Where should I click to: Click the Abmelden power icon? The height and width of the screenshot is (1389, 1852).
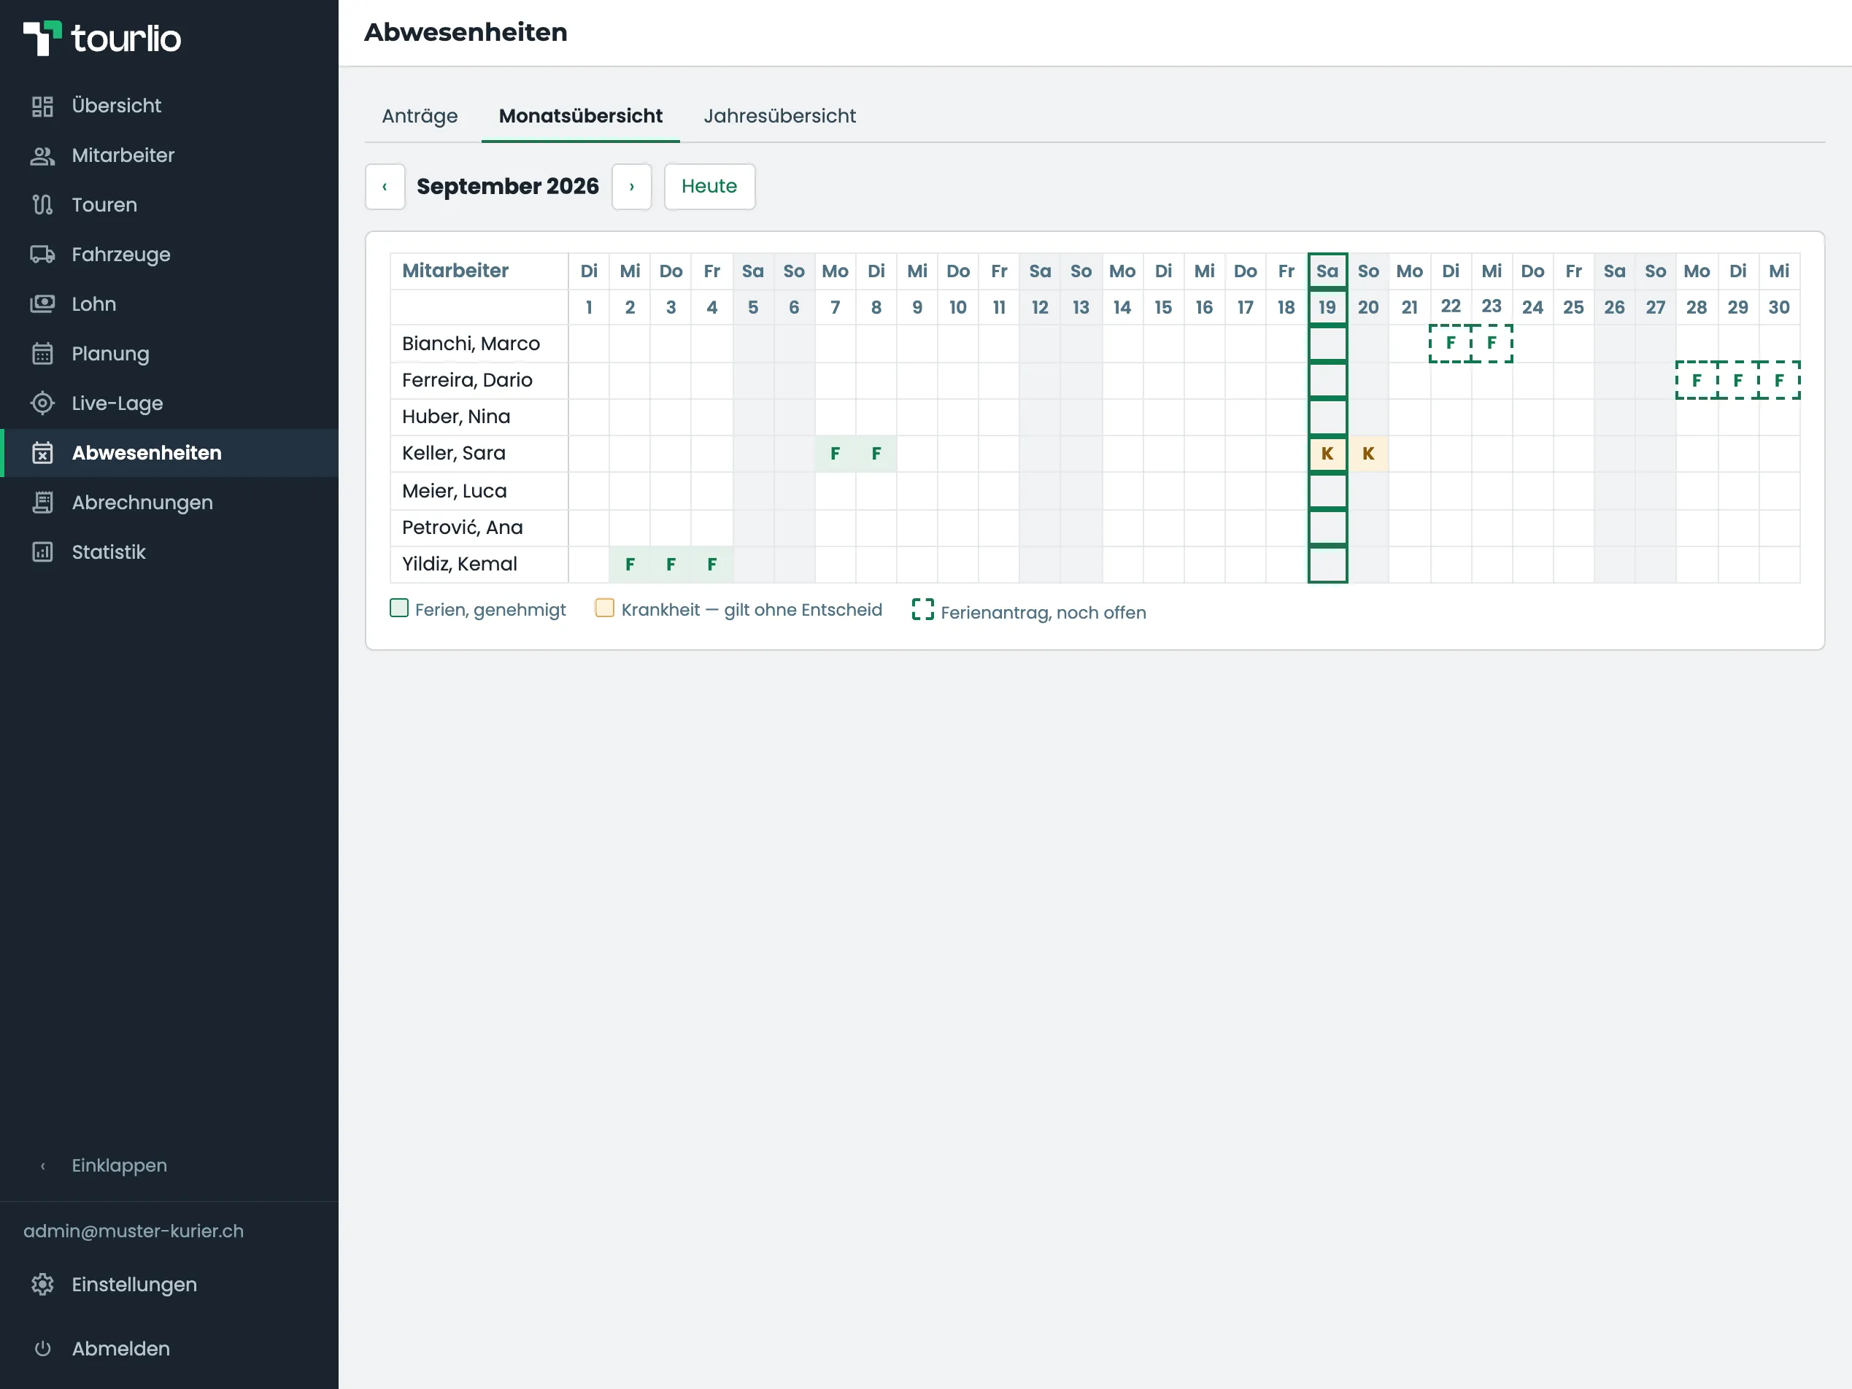pyautogui.click(x=42, y=1349)
